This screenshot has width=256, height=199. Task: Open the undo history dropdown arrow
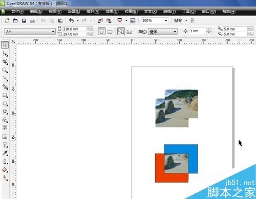pyautogui.click(x=78, y=20)
